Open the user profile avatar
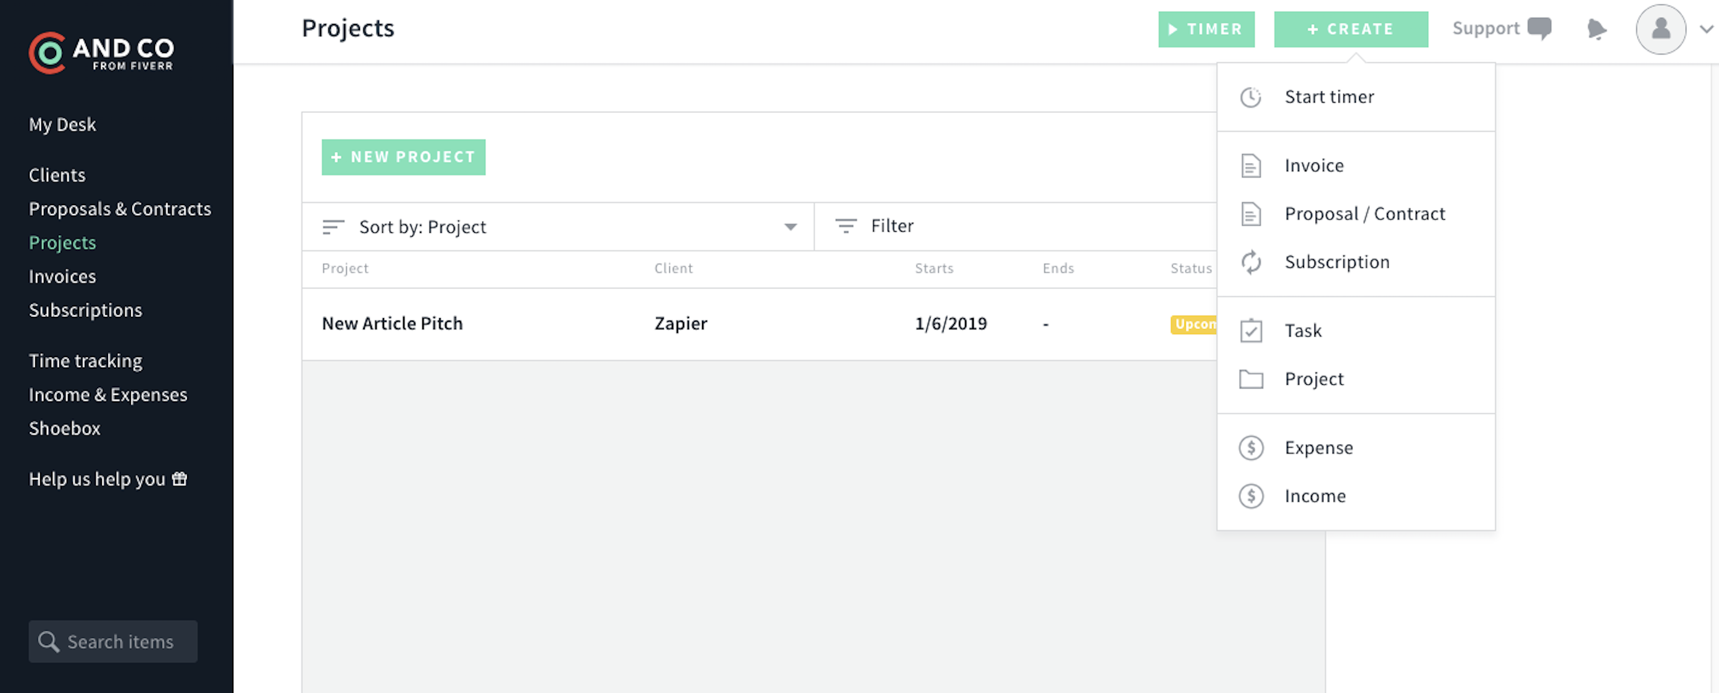Viewport: 1719px width, 693px height. [1660, 30]
